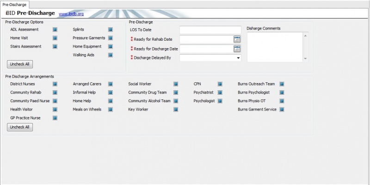This screenshot has width=370, height=185.
Task: Toggle the Splints checkbox
Action: [111, 30]
